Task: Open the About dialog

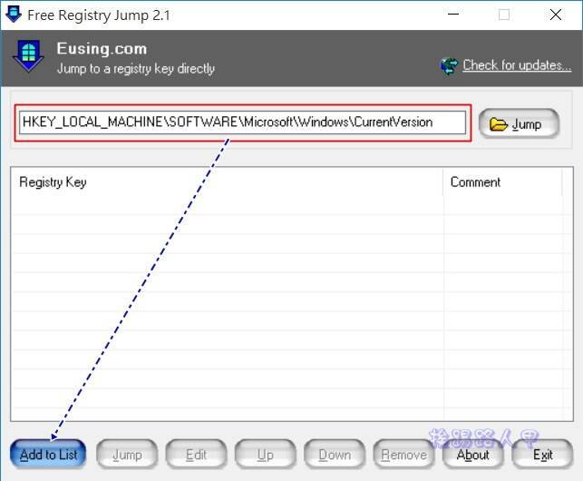Action: point(473,454)
